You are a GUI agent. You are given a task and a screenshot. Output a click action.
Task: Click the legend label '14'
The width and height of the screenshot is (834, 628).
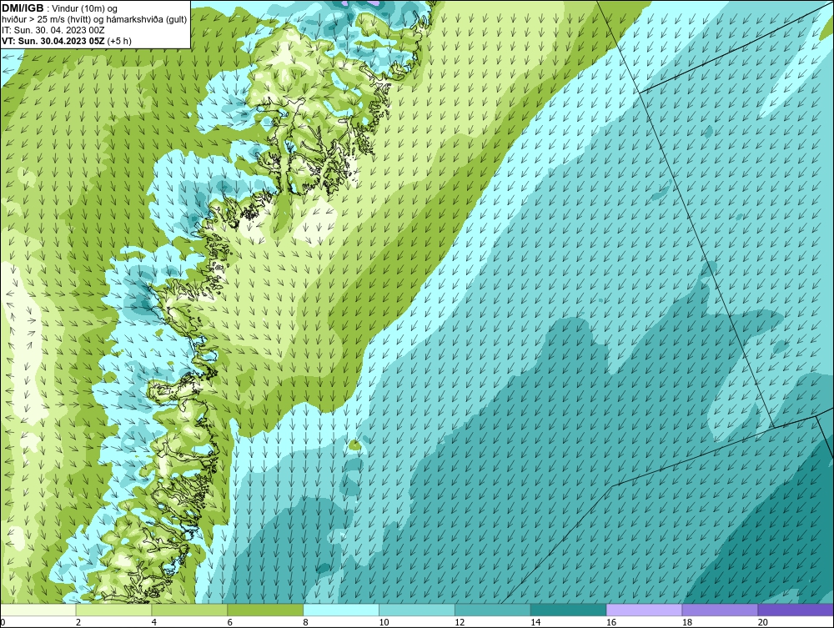[535, 622]
